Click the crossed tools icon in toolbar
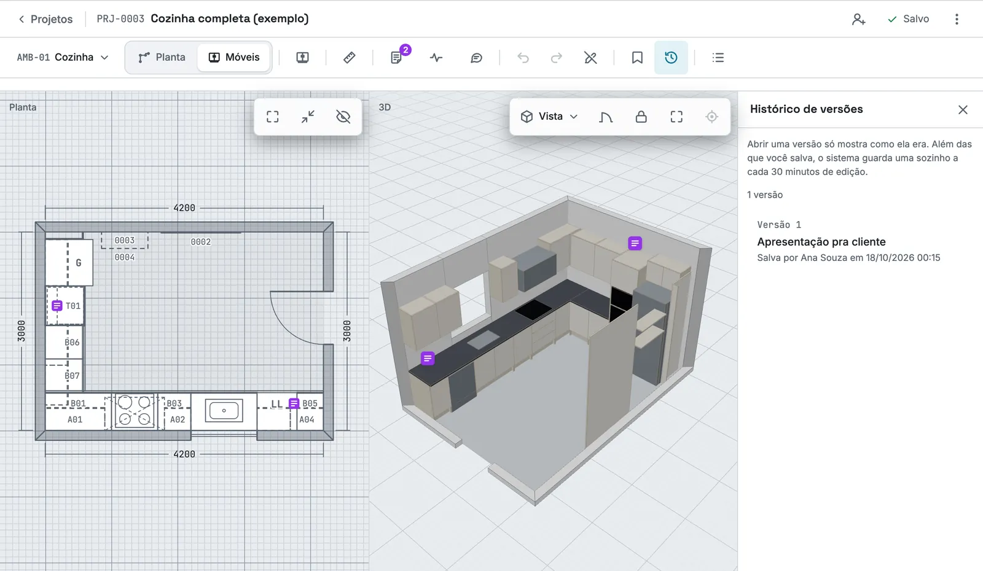Screen dimensions: 983x571 point(590,58)
